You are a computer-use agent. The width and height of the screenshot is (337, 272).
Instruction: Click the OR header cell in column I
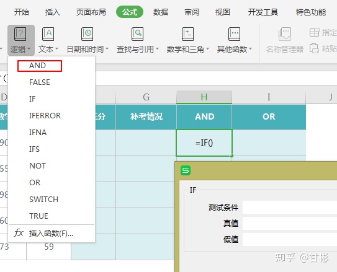tap(269, 117)
